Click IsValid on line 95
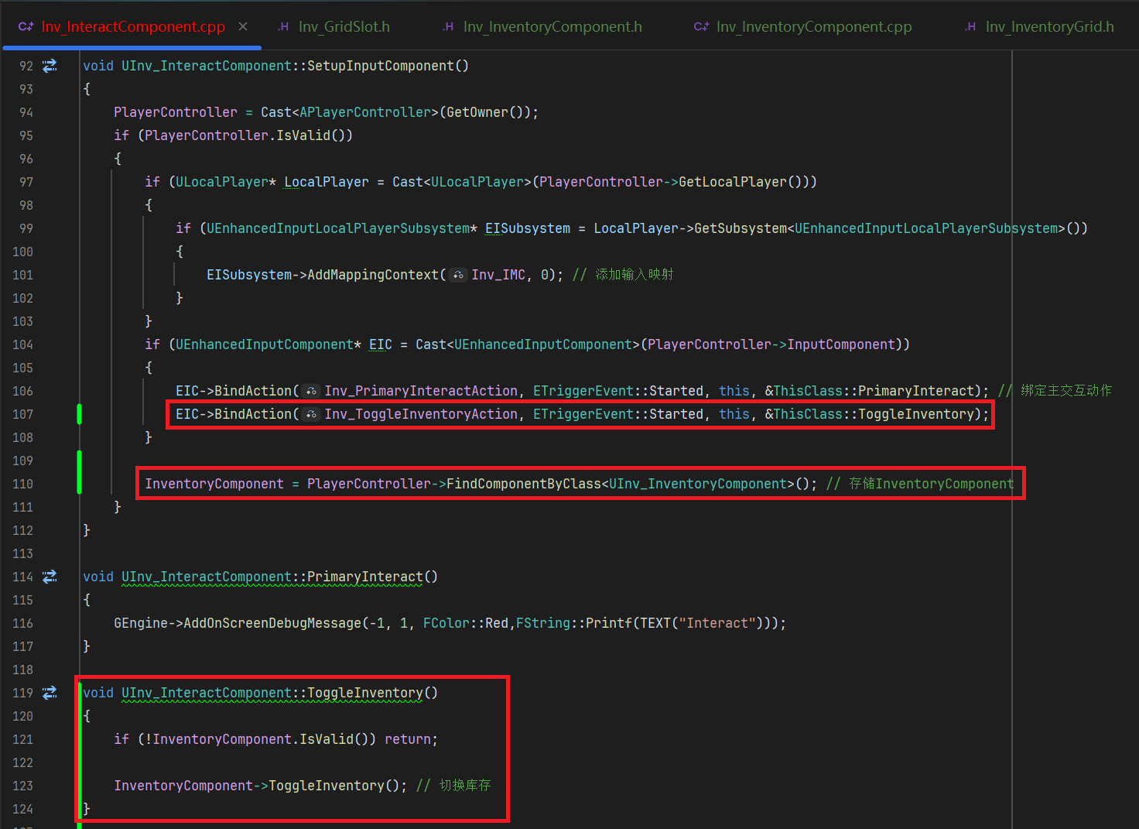The width and height of the screenshot is (1139, 829). (x=303, y=135)
